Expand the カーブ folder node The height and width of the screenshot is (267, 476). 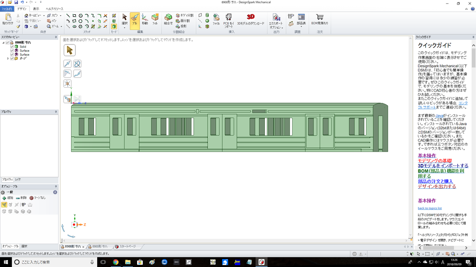point(8,58)
